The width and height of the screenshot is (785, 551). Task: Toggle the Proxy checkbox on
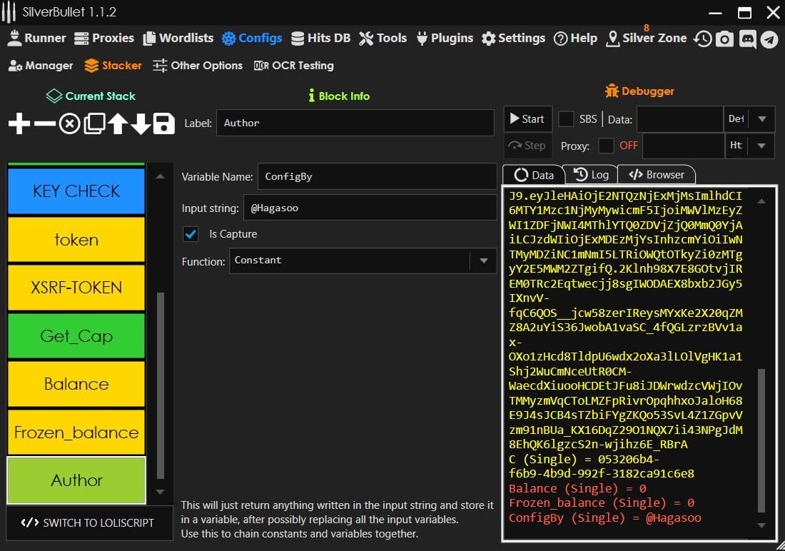click(x=606, y=146)
